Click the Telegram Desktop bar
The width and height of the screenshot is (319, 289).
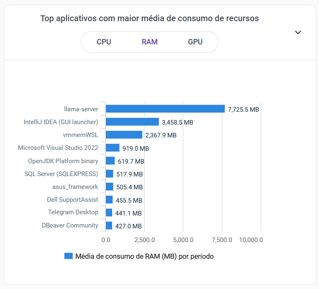tap(109, 213)
